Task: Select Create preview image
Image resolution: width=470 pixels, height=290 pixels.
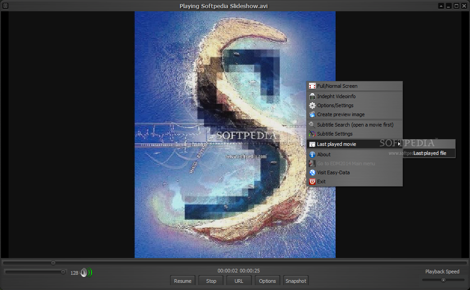Action: 354,114
